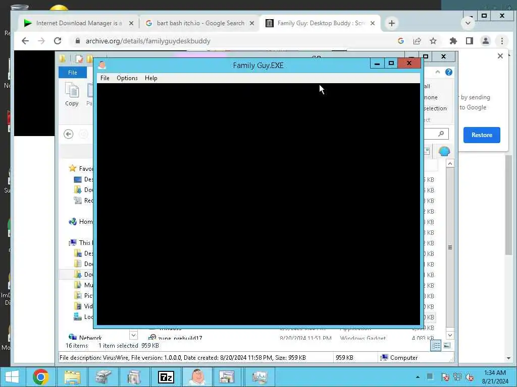Open File Explorer from taskbar
The image size is (517, 387).
point(72,377)
